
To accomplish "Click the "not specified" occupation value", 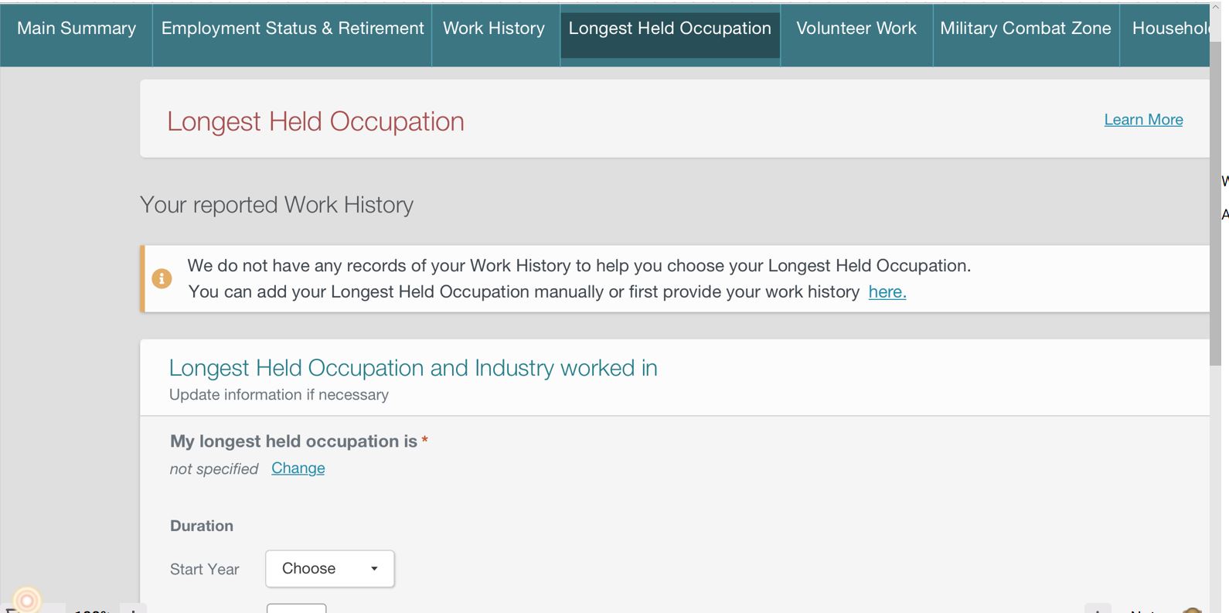I will (214, 469).
